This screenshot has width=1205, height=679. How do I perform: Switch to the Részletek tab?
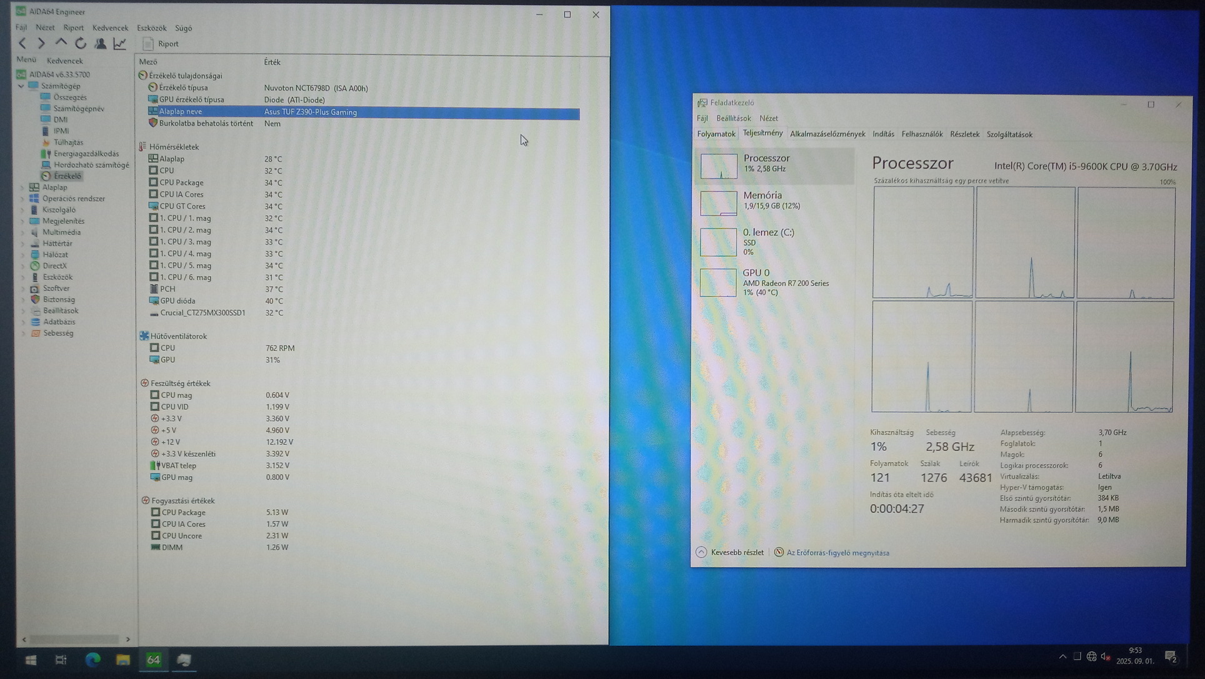964,134
